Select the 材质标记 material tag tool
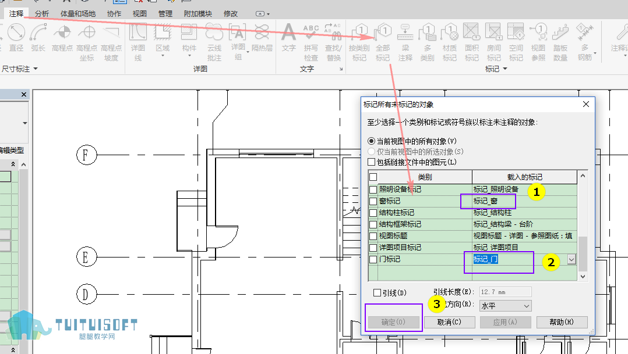This screenshot has height=354, width=628. pyautogui.click(x=449, y=42)
